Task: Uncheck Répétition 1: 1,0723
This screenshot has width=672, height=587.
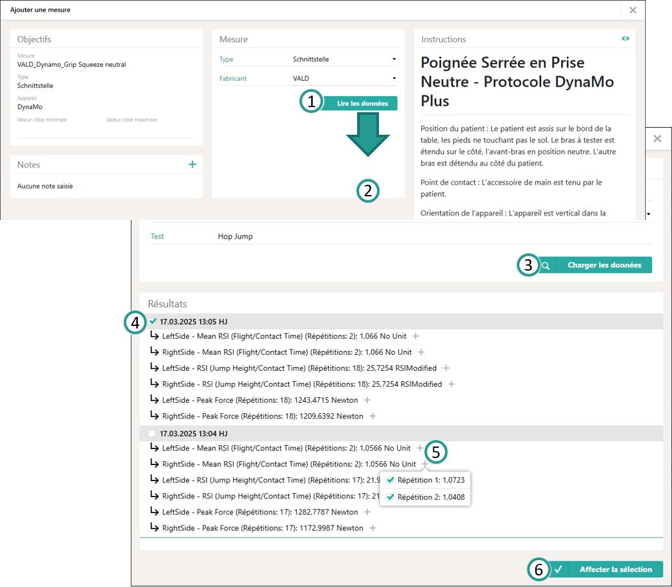Action: tap(391, 480)
